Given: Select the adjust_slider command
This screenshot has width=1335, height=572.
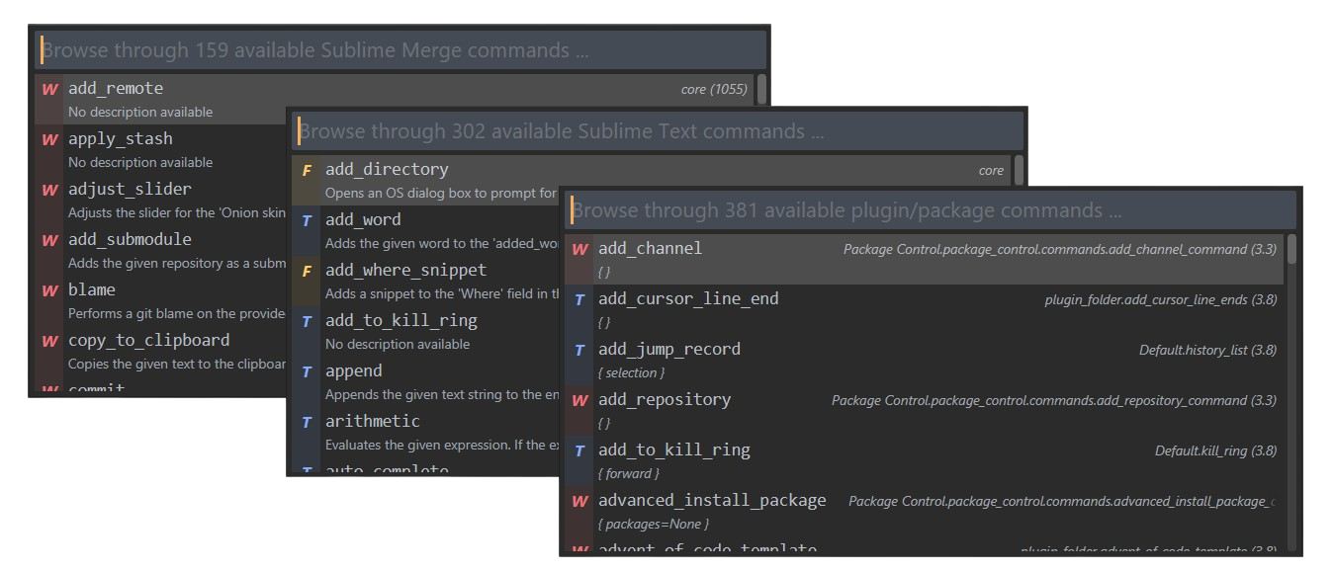Looking at the screenshot, I should [x=160, y=200].
